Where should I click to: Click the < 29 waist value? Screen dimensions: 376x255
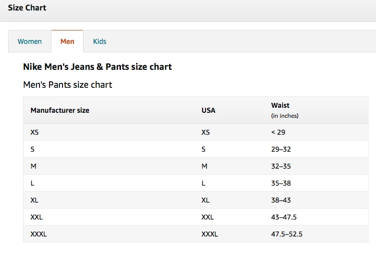(278, 132)
